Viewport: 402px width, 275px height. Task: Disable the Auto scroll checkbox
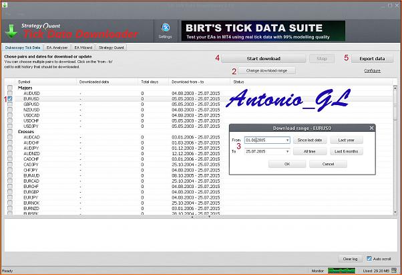[x=369, y=258]
